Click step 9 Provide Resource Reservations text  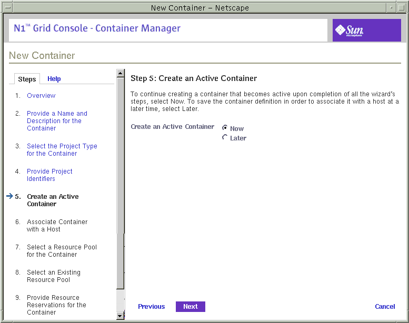click(56, 305)
